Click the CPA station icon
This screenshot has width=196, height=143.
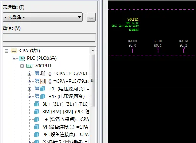[14, 51]
